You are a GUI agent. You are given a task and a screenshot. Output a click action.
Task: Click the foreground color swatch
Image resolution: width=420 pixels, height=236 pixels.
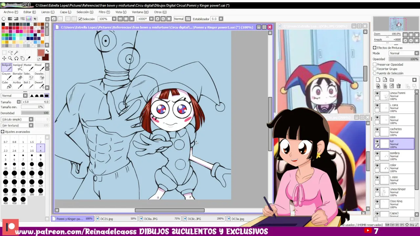pyautogui.click(x=41, y=53)
